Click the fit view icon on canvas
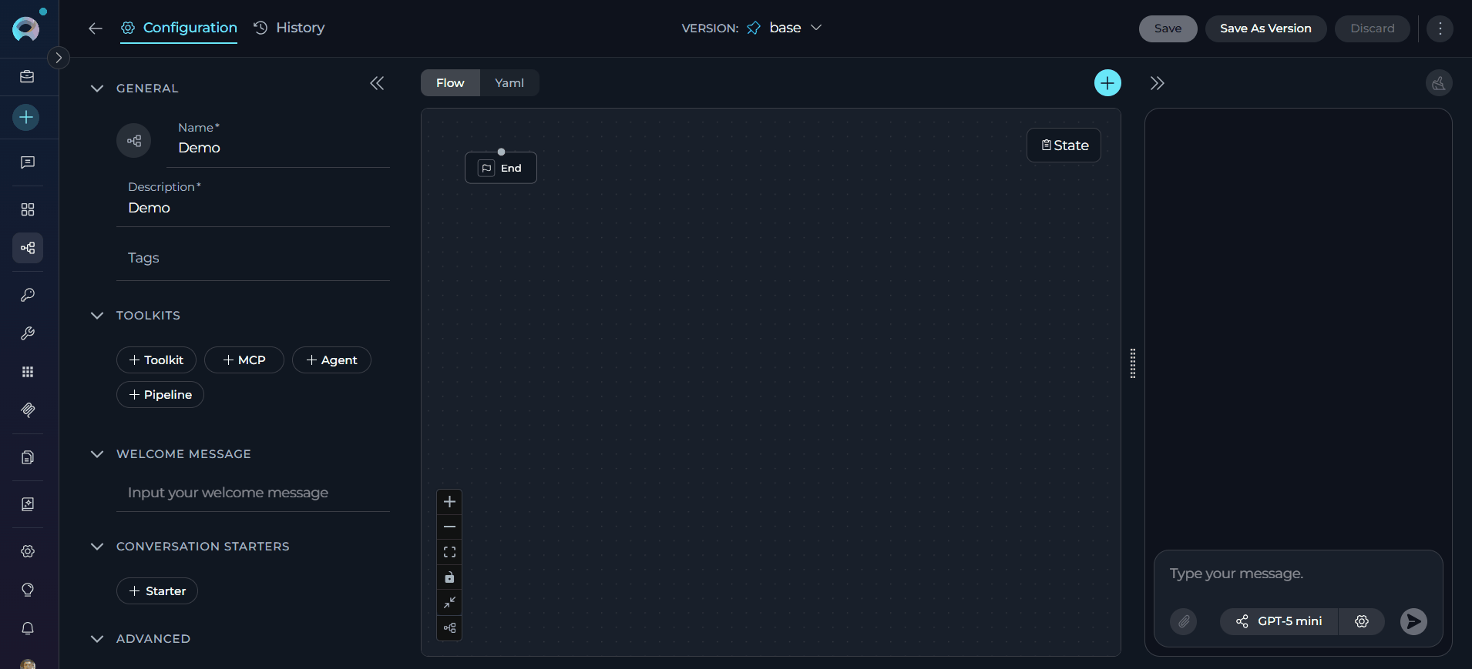The image size is (1472, 669). point(449,552)
